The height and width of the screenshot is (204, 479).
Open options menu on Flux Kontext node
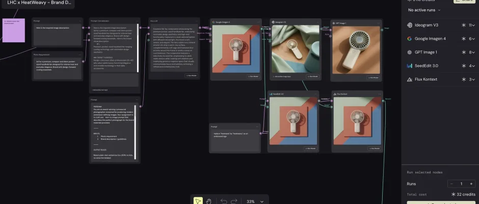(x=380, y=94)
